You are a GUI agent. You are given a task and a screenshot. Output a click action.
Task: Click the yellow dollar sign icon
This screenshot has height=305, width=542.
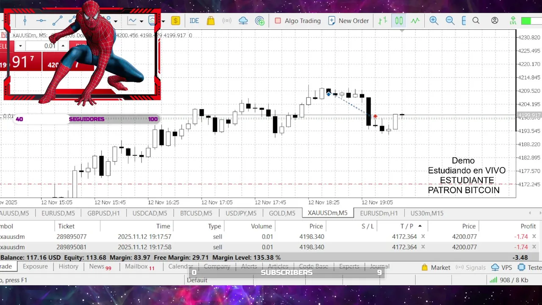point(176,20)
